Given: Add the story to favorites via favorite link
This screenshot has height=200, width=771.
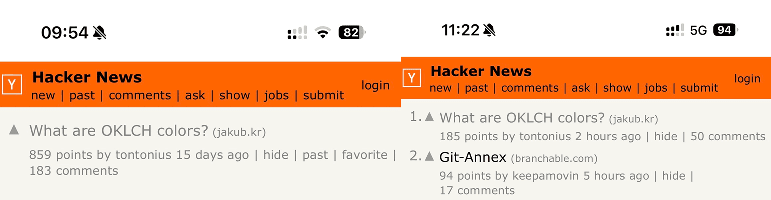Looking at the screenshot, I should 364,155.
